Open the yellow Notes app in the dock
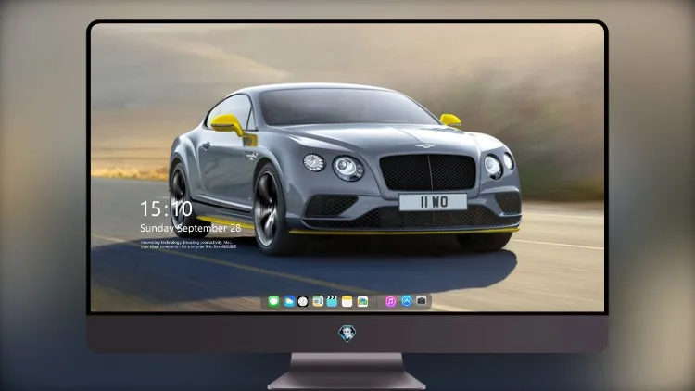This screenshot has height=391, width=695. pyautogui.click(x=347, y=302)
